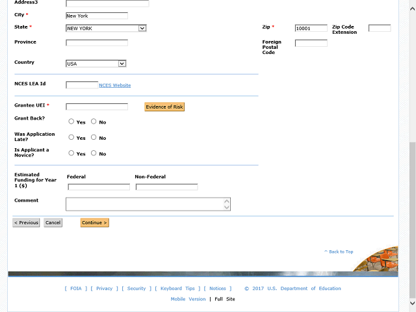Click the U.S. Department of Education text
This screenshot has width=416, height=312.
[304, 289]
